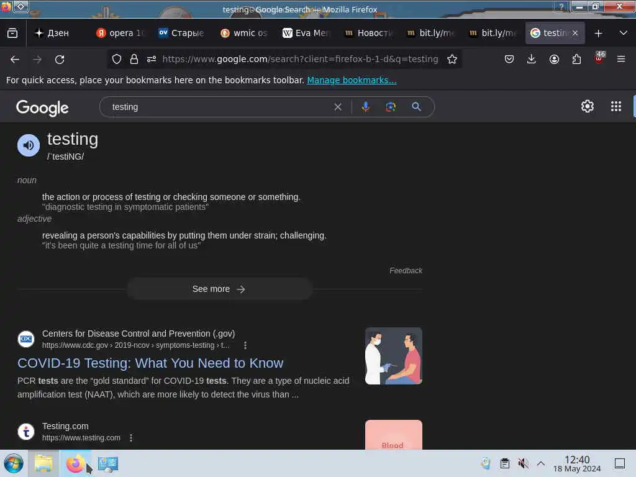This screenshot has height=477, width=636.
Task: Open tracking protection shield icon
Action: [x=117, y=59]
